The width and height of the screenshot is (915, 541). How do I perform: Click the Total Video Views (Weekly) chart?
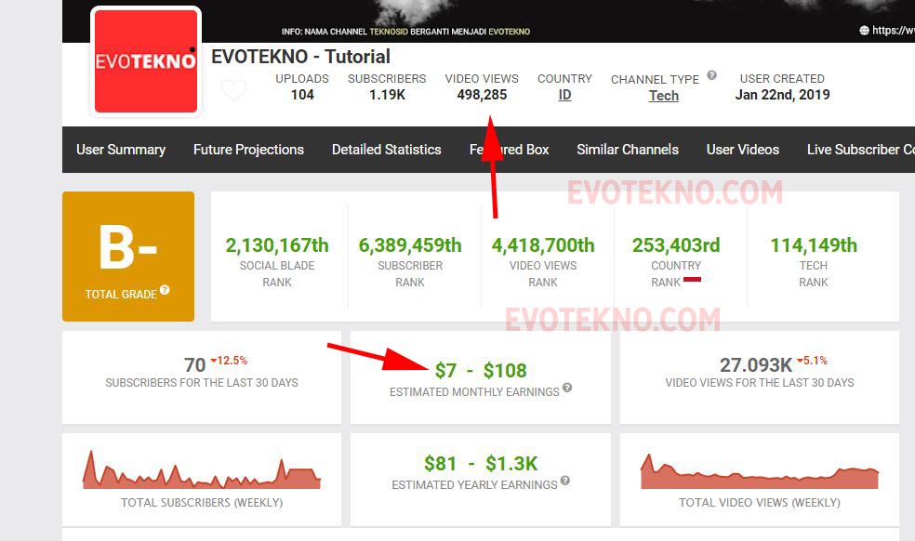[x=759, y=471]
